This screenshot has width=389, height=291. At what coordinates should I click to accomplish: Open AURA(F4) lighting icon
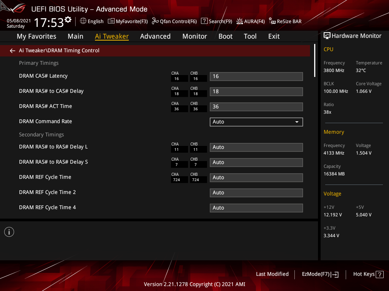(x=239, y=21)
